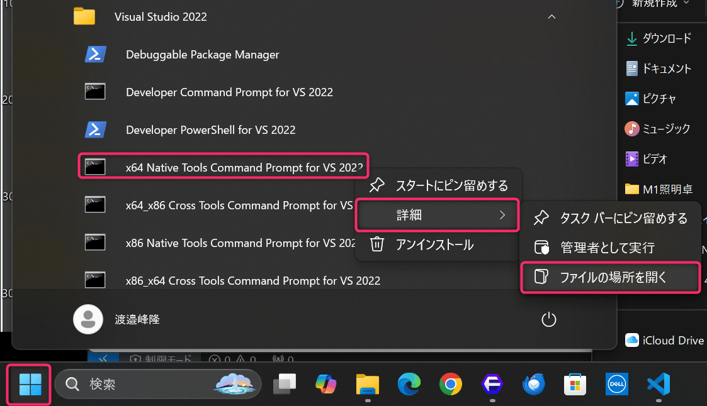
Task: Open iCloud Drive label in Explorer sidebar
Action: (673, 340)
